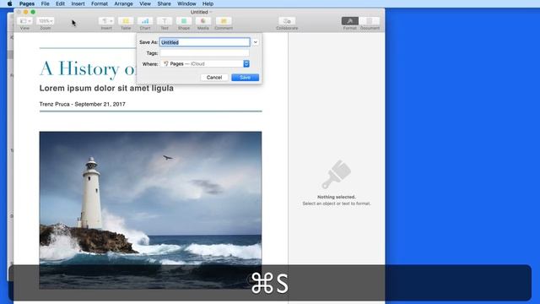Open the Media toolbar icon
540x304 pixels.
tap(203, 21)
